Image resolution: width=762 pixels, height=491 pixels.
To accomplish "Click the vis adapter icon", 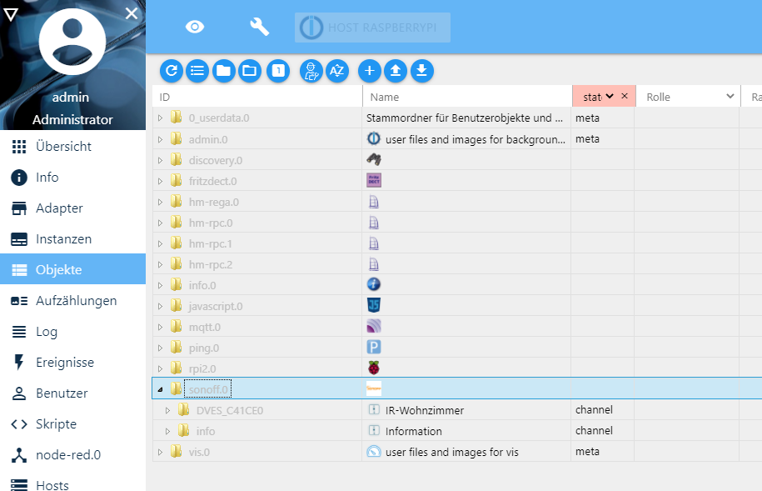I will point(374,452).
